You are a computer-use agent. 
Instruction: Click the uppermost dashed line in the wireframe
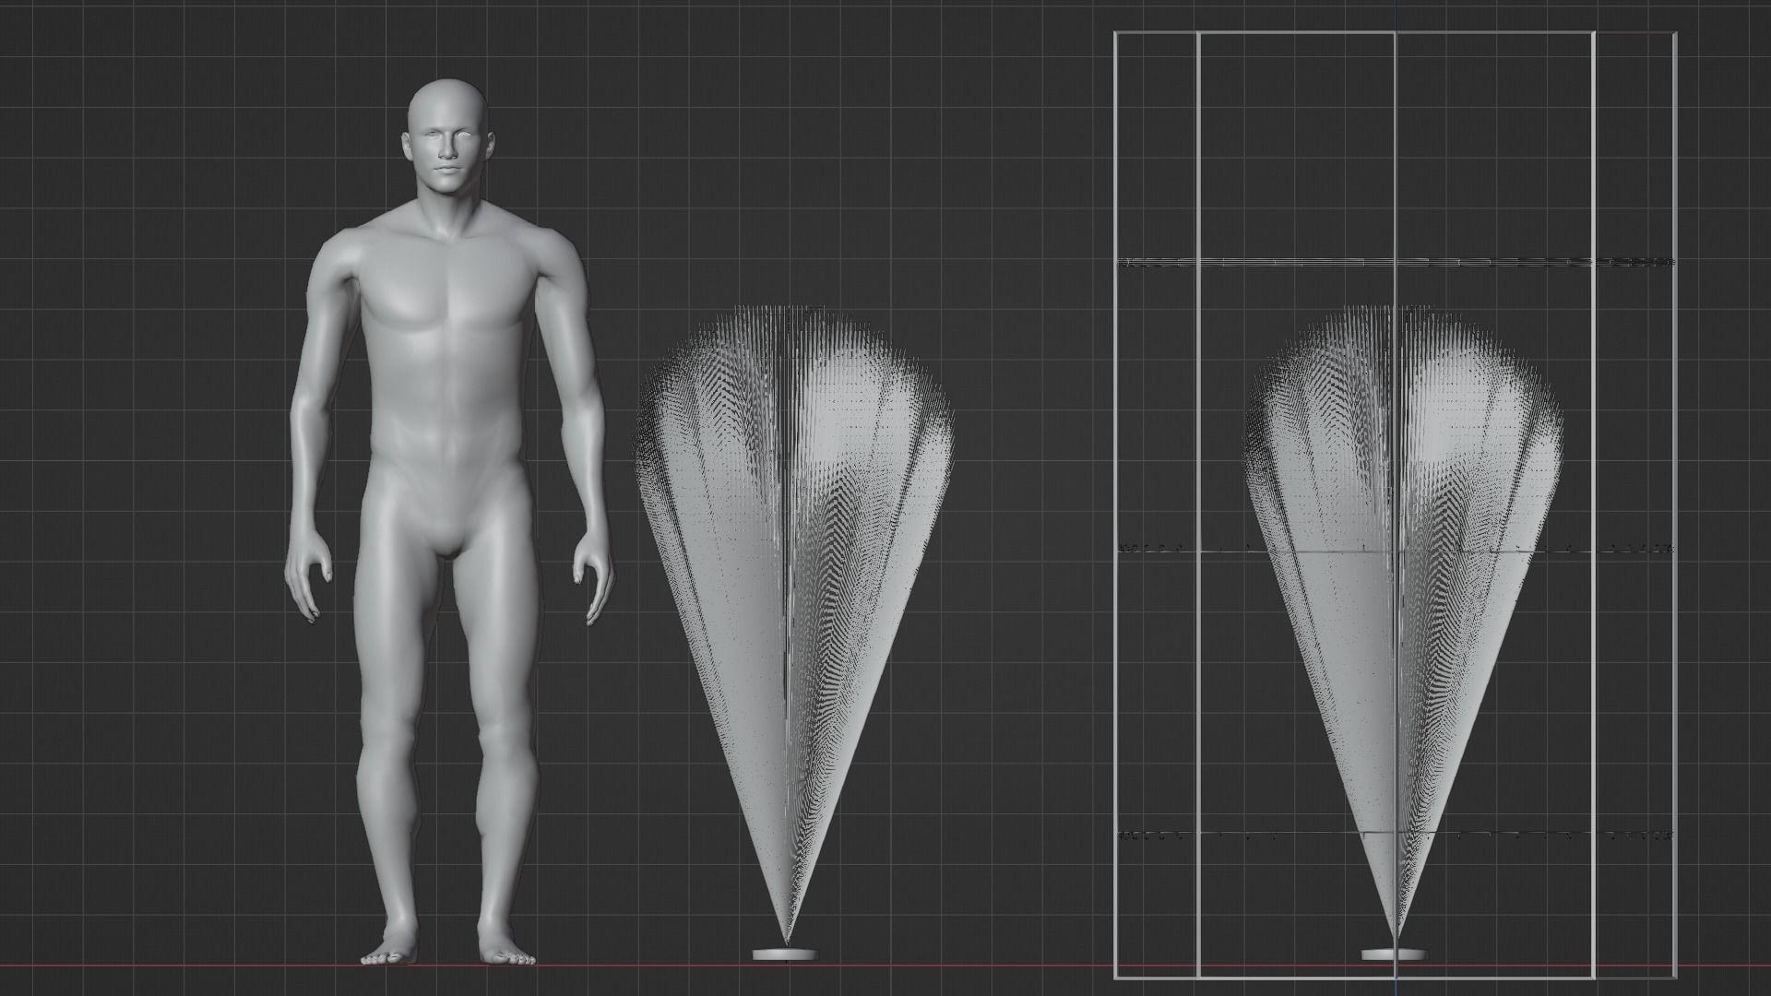(1291, 263)
